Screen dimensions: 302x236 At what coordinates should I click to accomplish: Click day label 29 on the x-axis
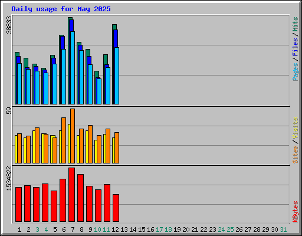click(265, 230)
